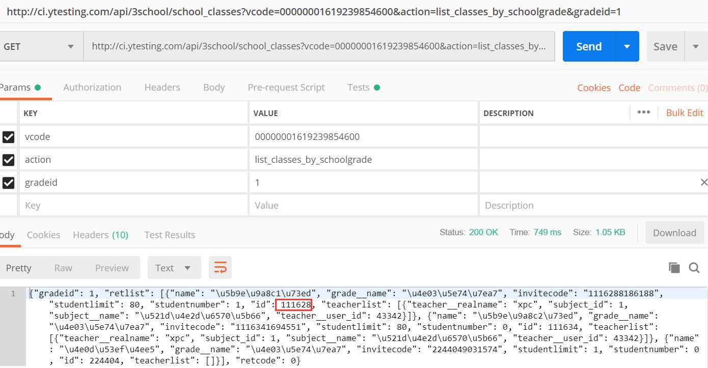Click the 749 ms time value

tap(548, 232)
